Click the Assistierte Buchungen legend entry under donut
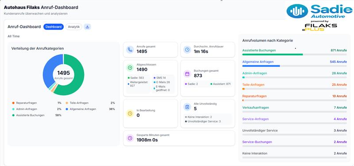This screenshot has height=166, width=354. click(37, 115)
